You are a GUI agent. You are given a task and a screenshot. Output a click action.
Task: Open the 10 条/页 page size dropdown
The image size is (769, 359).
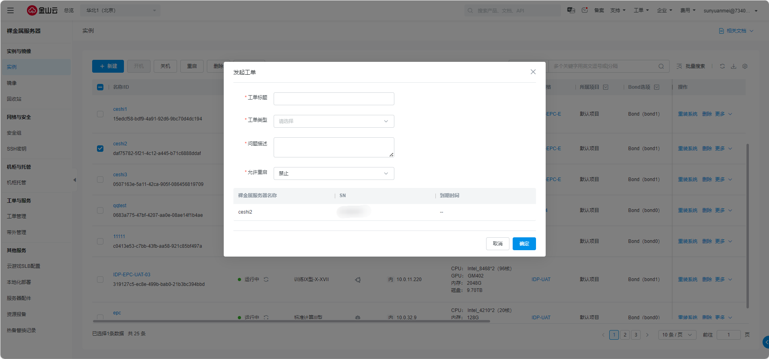(x=677, y=335)
